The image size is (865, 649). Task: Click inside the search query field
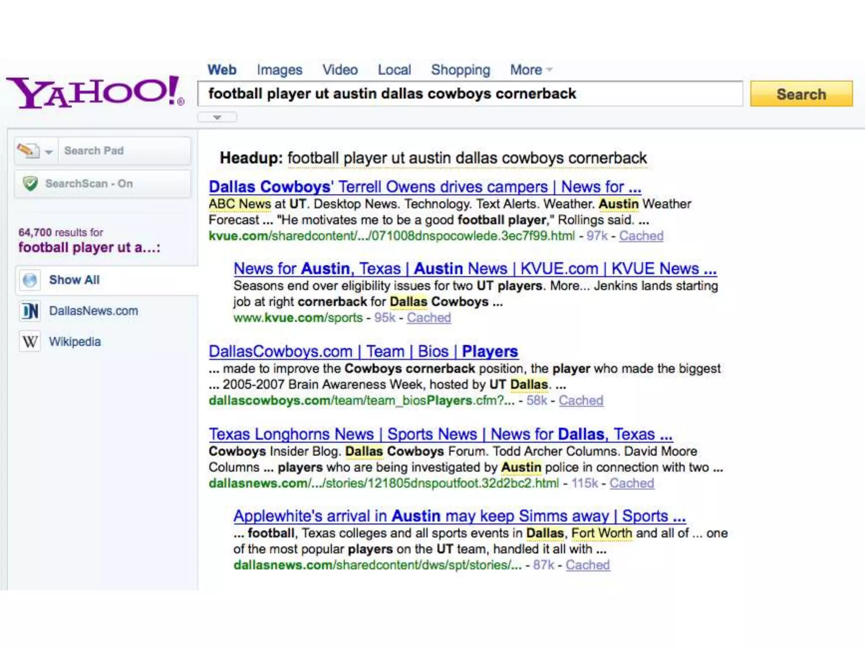469,94
